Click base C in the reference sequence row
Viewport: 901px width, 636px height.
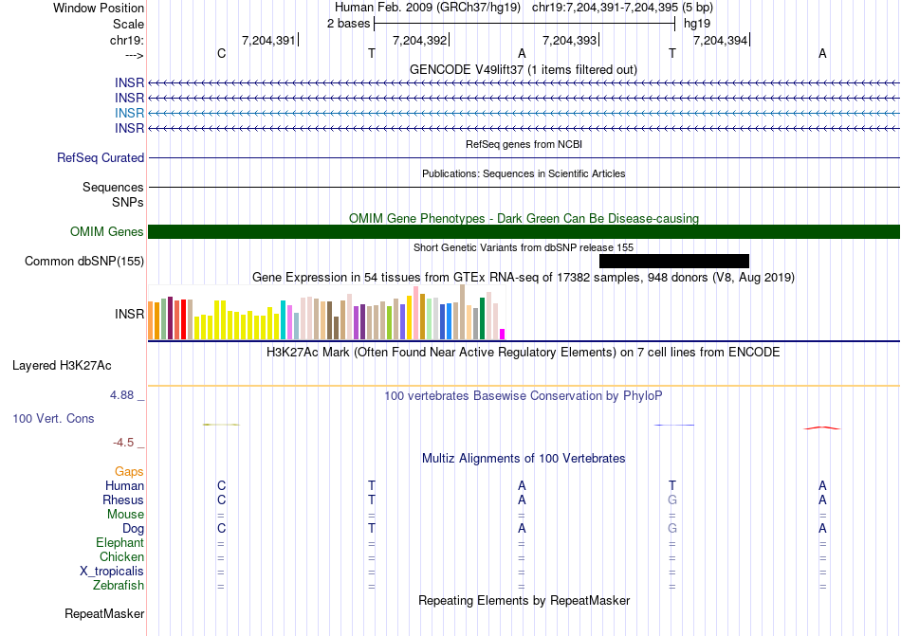point(221,53)
